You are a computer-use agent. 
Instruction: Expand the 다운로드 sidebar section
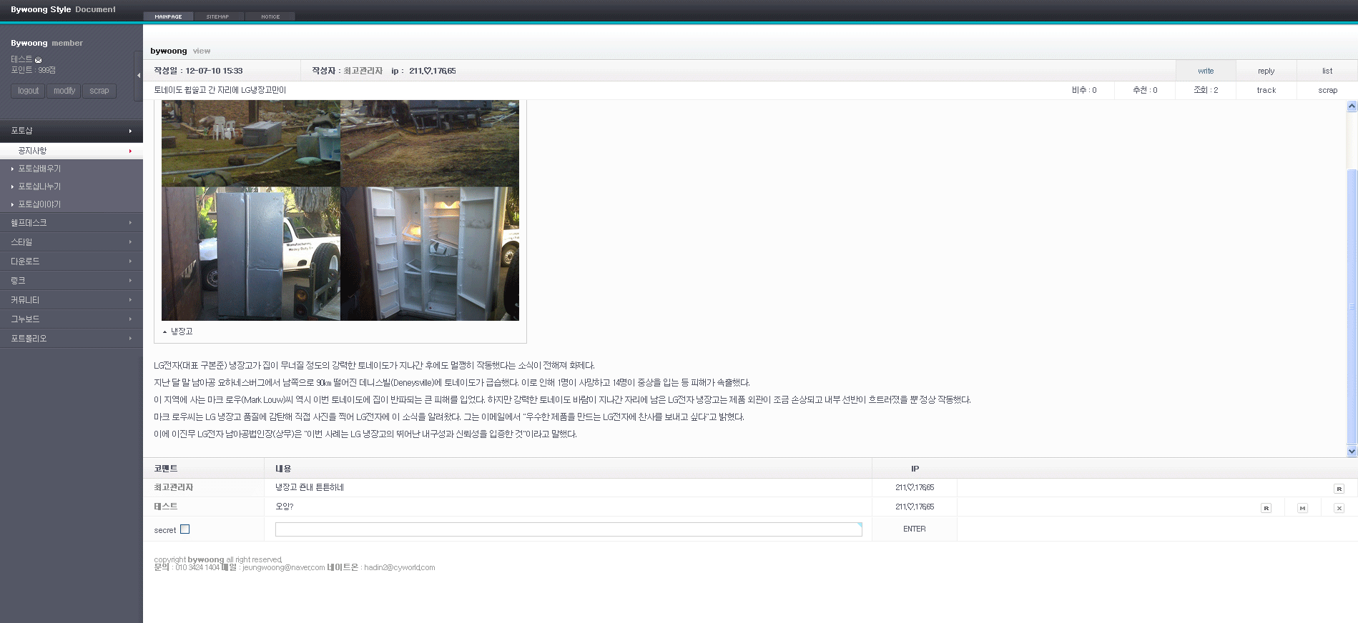72,261
